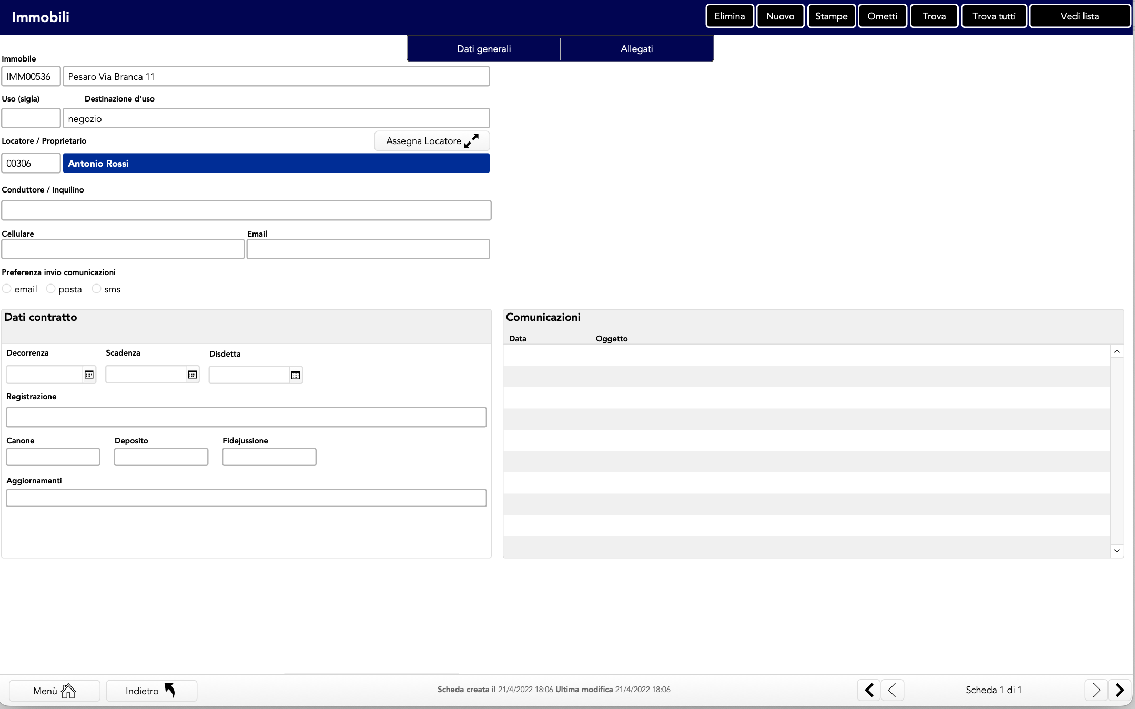Go back with the Indietro button

click(151, 691)
